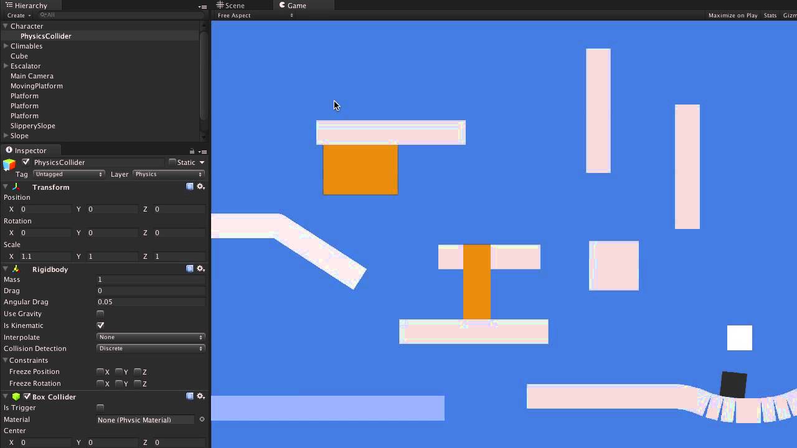Open the Transform settings gear
Screen dimensions: 797x448
click(200, 187)
